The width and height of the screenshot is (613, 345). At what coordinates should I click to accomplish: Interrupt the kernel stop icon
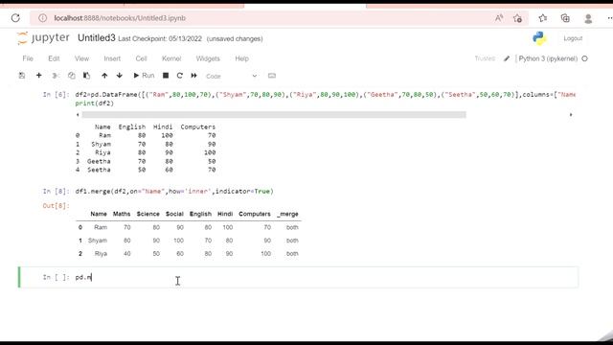click(166, 76)
